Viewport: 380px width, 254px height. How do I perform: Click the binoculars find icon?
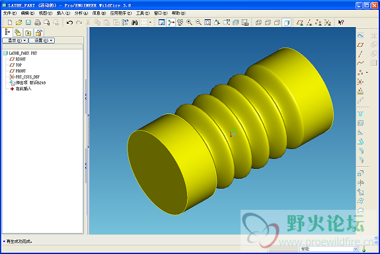tap(135, 22)
